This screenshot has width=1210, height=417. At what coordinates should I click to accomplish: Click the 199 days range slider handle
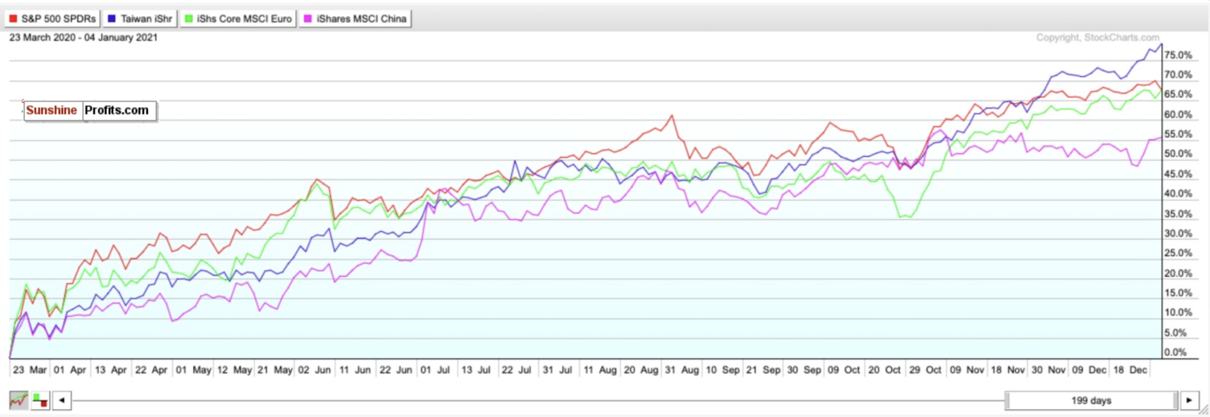pyautogui.click(x=1091, y=401)
